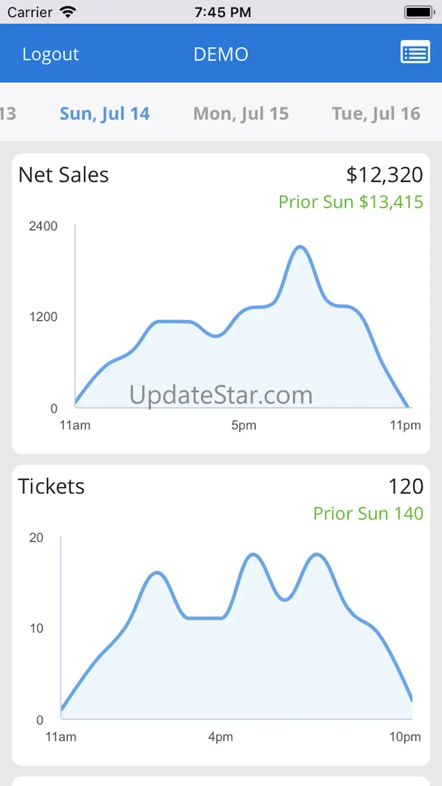Image resolution: width=442 pixels, height=786 pixels.
Task: Tap the battery icon in status bar
Action: click(x=419, y=12)
